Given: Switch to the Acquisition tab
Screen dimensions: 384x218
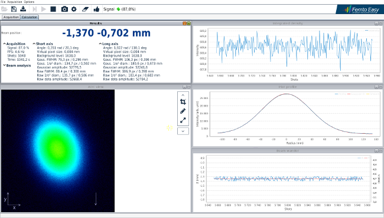Looking at the screenshot, I should click(x=11, y=17).
